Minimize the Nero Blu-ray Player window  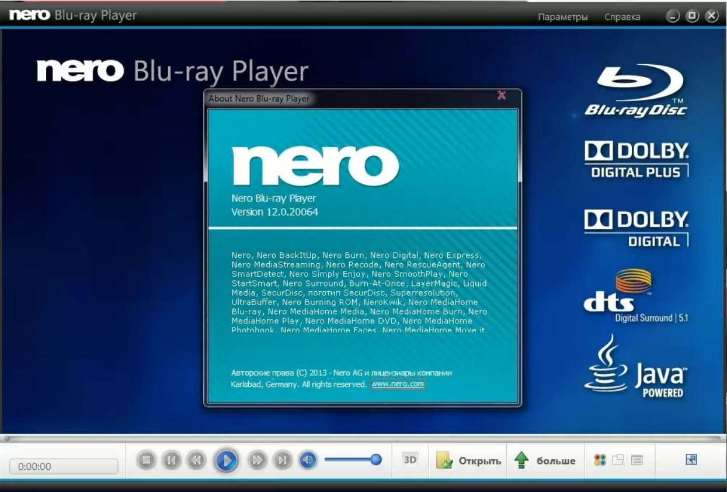[673, 16]
